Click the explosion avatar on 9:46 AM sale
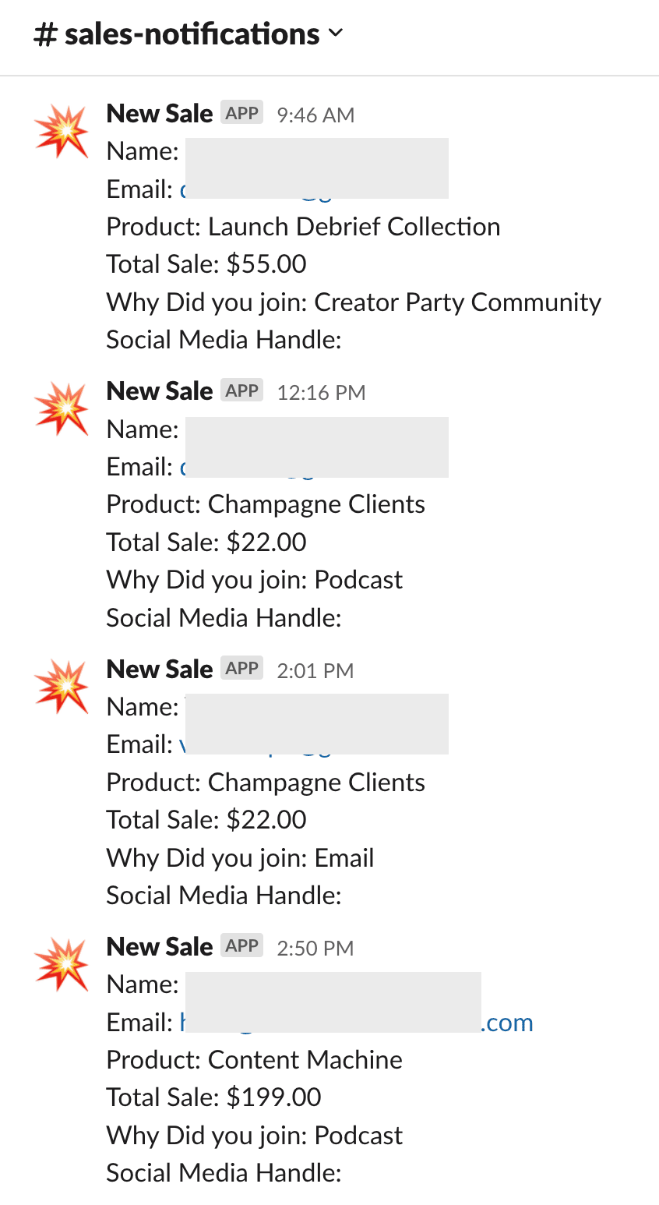659x1205 pixels. point(62,130)
